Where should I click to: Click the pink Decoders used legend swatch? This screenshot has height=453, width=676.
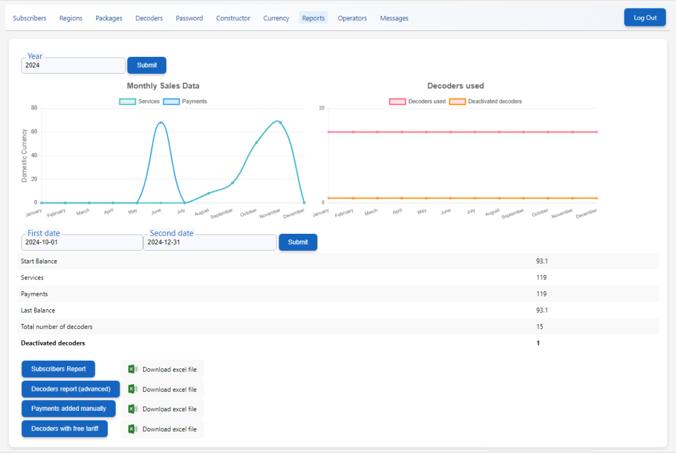tap(397, 101)
